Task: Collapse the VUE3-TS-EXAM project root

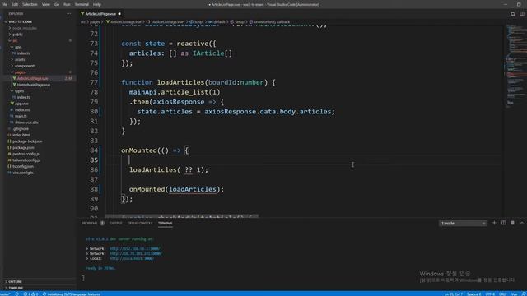Action: pos(20,21)
